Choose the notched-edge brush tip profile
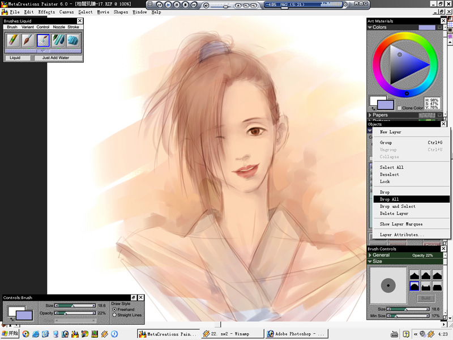 pos(426,287)
